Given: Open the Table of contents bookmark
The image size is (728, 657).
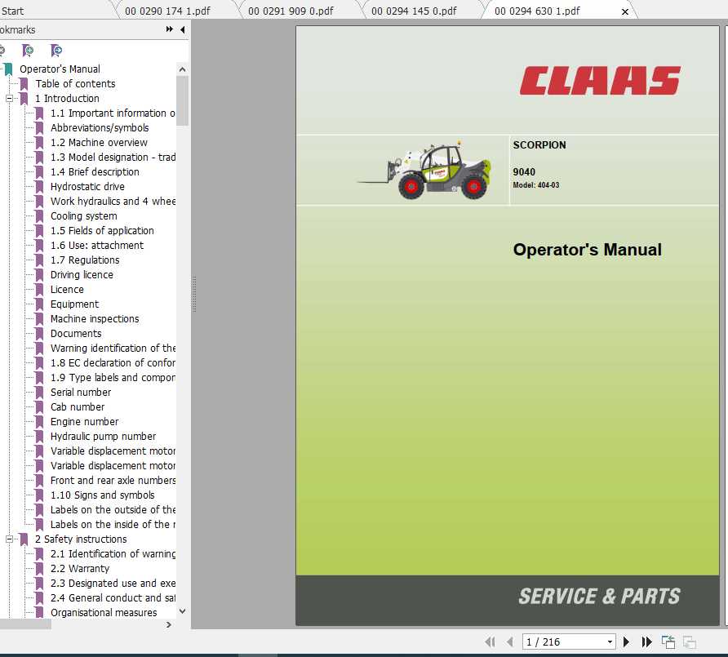Looking at the screenshot, I should (x=76, y=83).
